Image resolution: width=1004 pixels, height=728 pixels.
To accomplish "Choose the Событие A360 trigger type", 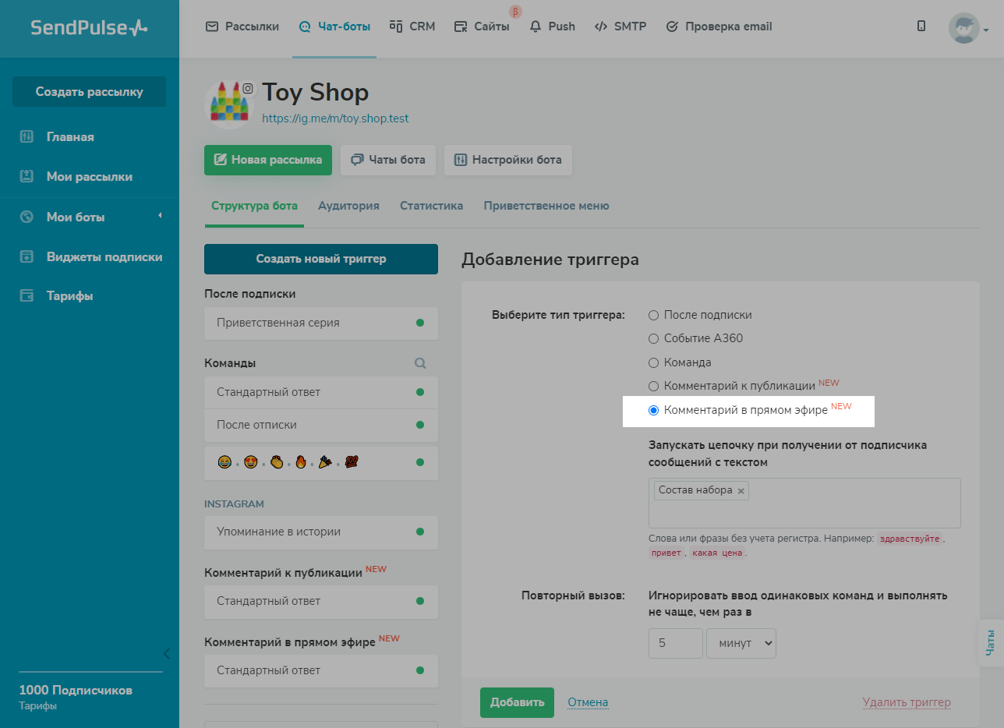I will pyautogui.click(x=654, y=338).
